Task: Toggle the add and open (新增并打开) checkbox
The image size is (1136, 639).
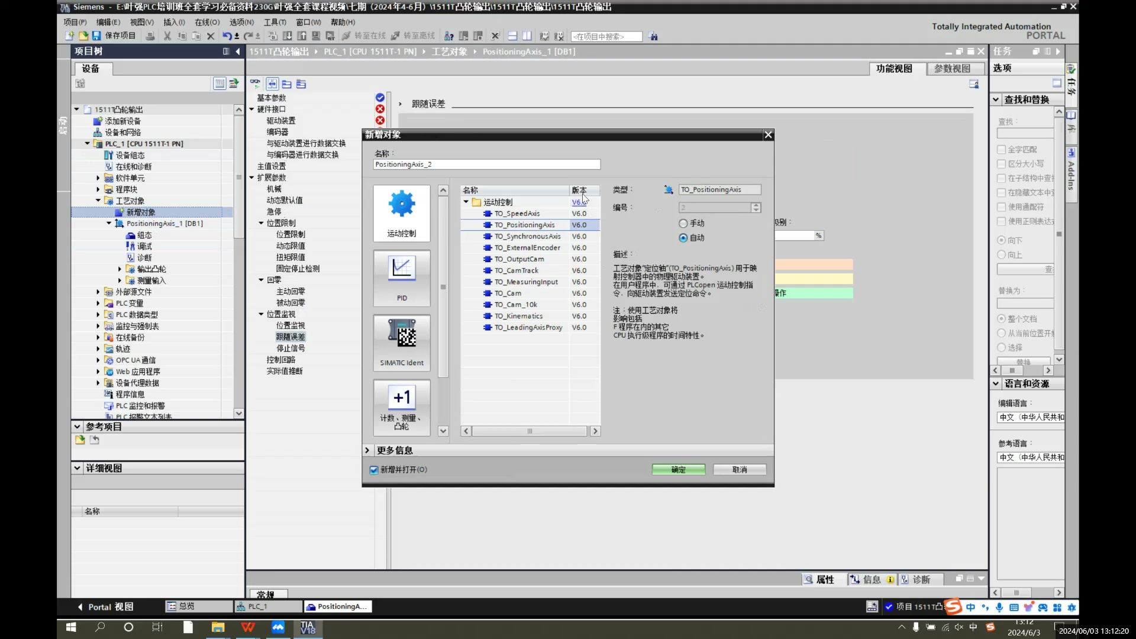Action: point(374,470)
